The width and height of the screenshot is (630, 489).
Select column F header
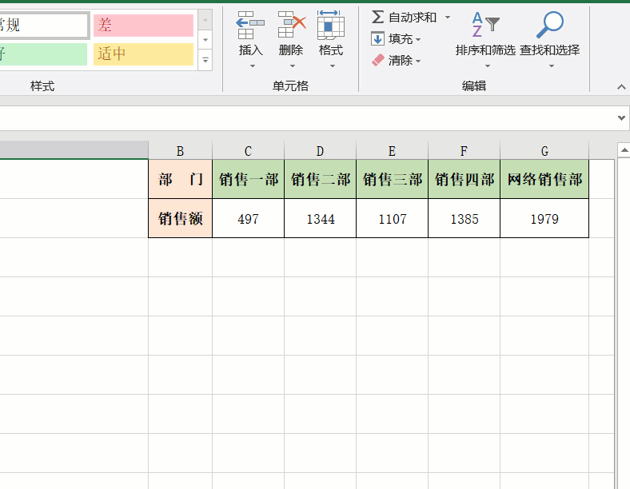464,151
